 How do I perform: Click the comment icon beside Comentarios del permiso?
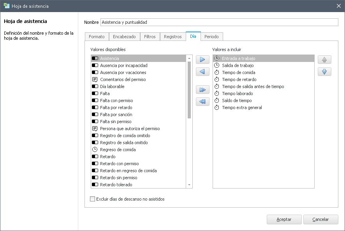(x=95, y=79)
